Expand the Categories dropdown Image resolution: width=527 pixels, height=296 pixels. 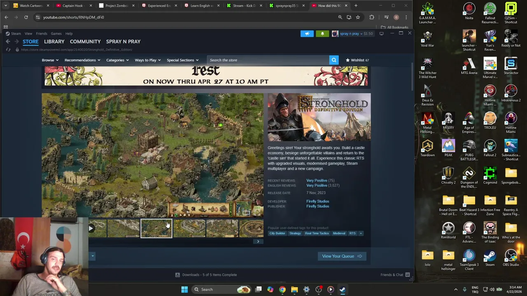coord(117,60)
